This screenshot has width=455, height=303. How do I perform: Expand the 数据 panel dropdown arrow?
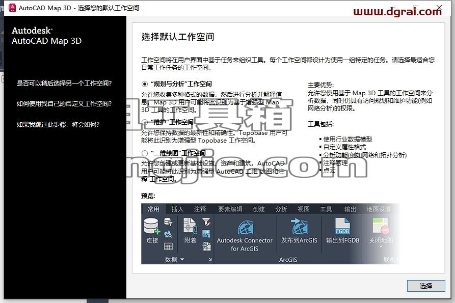(x=182, y=259)
